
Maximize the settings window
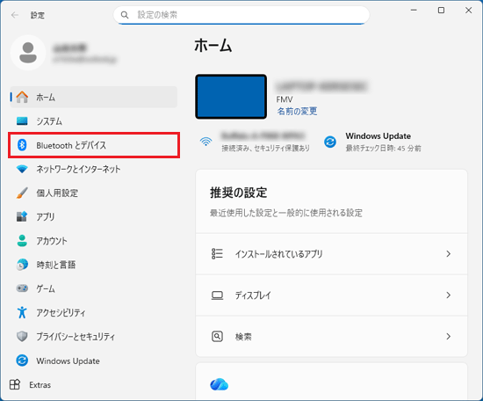(x=441, y=11)
